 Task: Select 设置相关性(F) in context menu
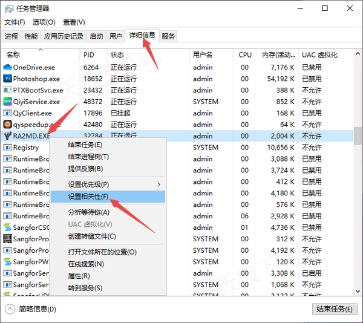coord(88,197)
